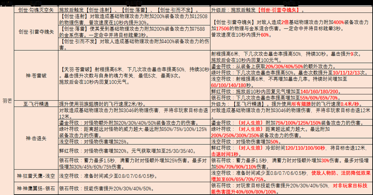Select the "升级为：【至·飞行精通】" cell with 0.4米/秒

tap(292, 104)
